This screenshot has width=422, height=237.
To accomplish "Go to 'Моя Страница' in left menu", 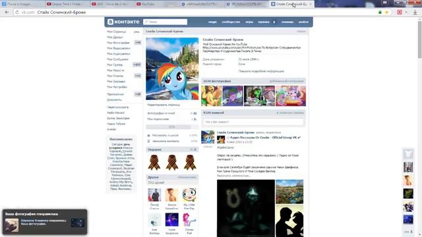I will tap(116, 32).
